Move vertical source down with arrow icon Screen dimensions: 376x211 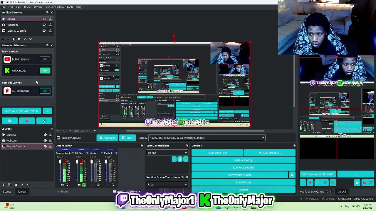click(30, 39)
